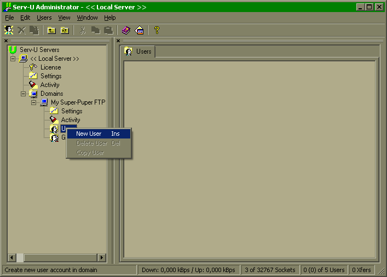Click '3 of 32767 Sockets' status entry

(270, 270)
